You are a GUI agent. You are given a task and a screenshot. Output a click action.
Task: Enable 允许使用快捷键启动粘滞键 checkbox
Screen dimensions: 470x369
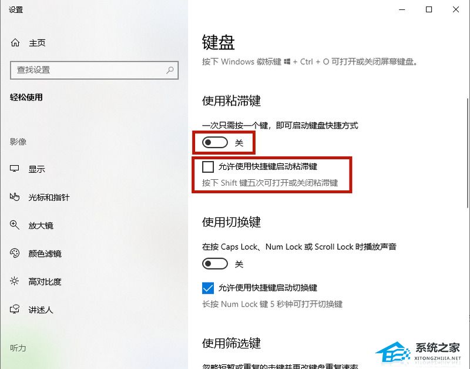[x=208, y=167]
